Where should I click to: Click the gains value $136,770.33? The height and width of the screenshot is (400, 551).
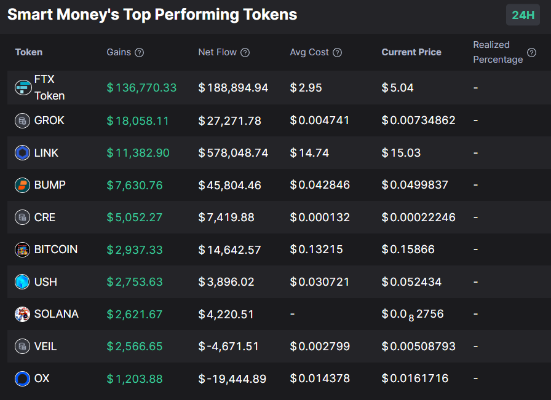pos(141,88)
